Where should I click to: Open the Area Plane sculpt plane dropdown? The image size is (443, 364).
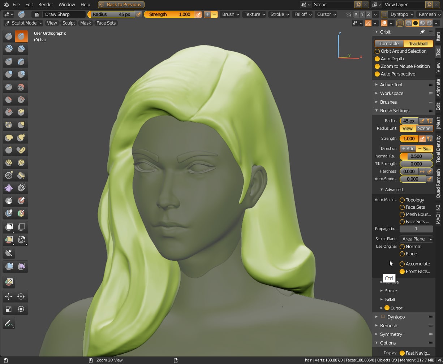pos(416,239)
